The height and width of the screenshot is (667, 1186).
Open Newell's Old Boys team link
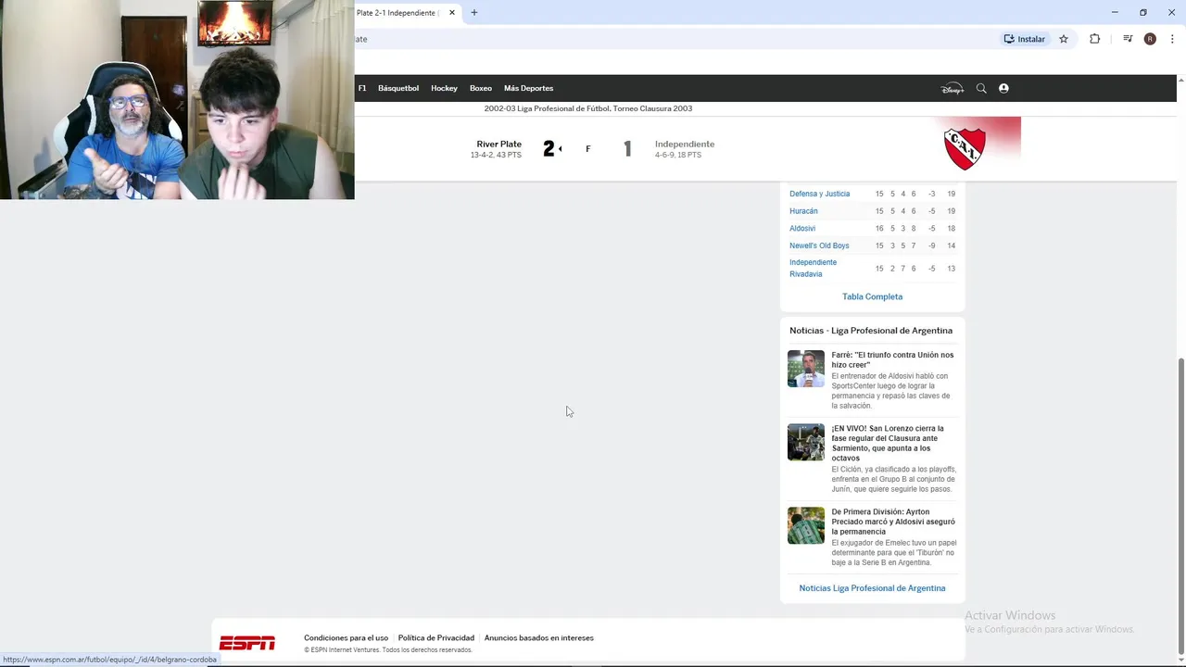tap(819, 245)
